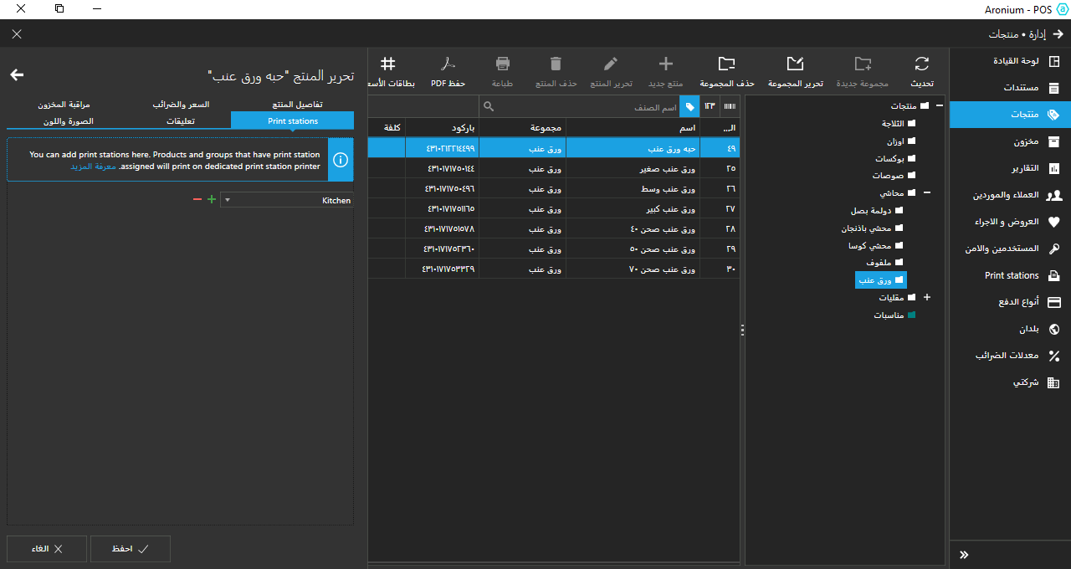Click the حفظ PDF icon
The width and height of the screenshot is (1071, 569).
tap(448, 64)
